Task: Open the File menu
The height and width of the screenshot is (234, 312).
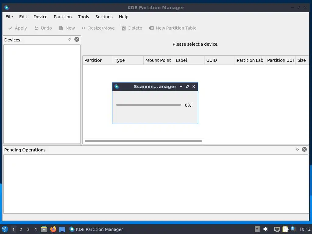Action: 9,17
